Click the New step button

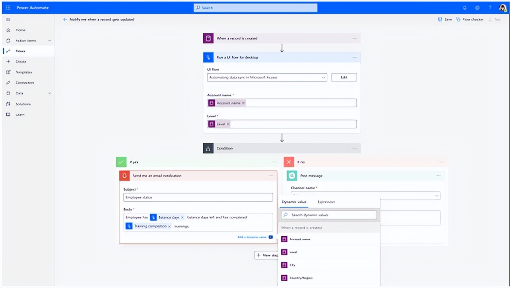pos(266,255)
